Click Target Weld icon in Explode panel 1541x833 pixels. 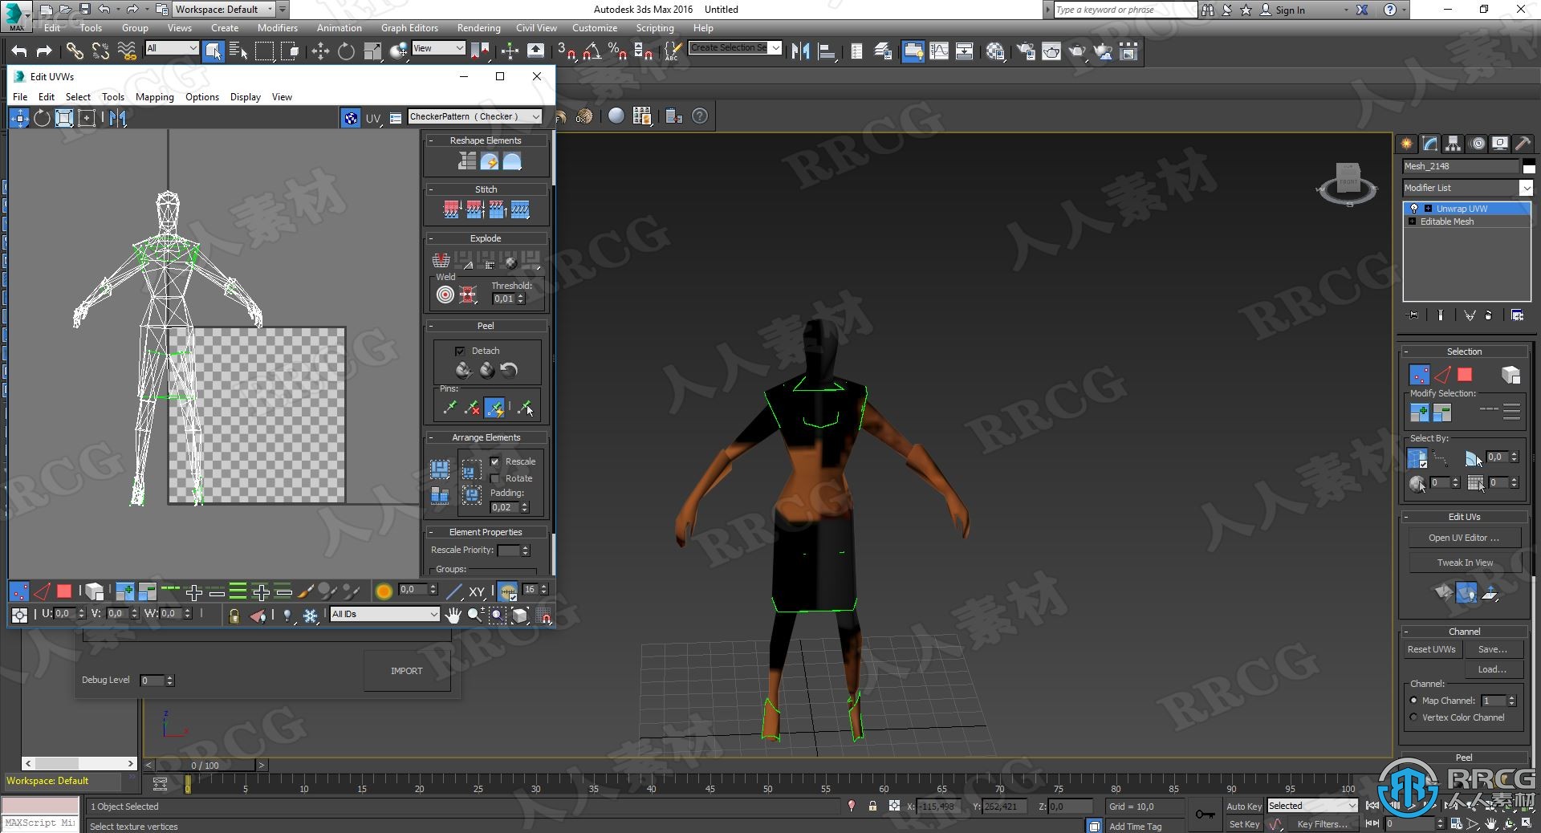click(x=445, y=295)
